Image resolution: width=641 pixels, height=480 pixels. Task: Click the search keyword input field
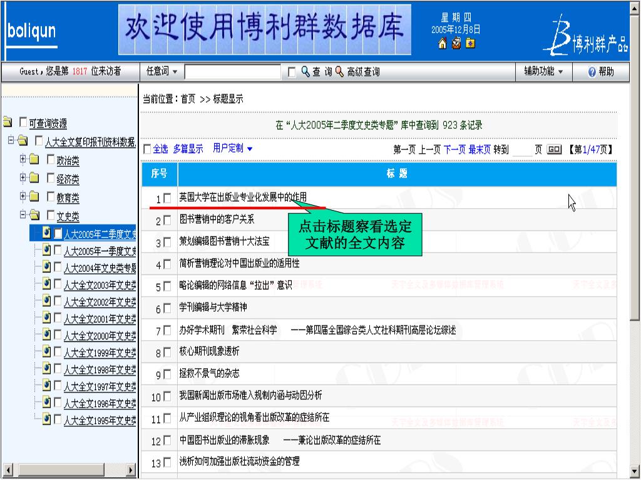233,72
